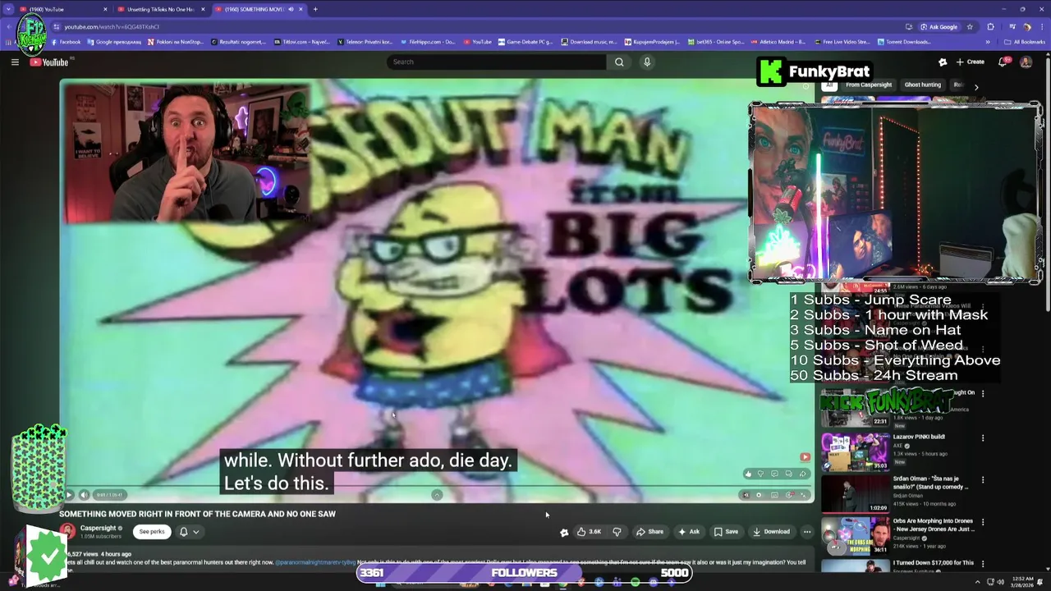The image size is (1051, 591).
Task: Switch to Unsettling TikToks browser tab
Action: point(161,9)
